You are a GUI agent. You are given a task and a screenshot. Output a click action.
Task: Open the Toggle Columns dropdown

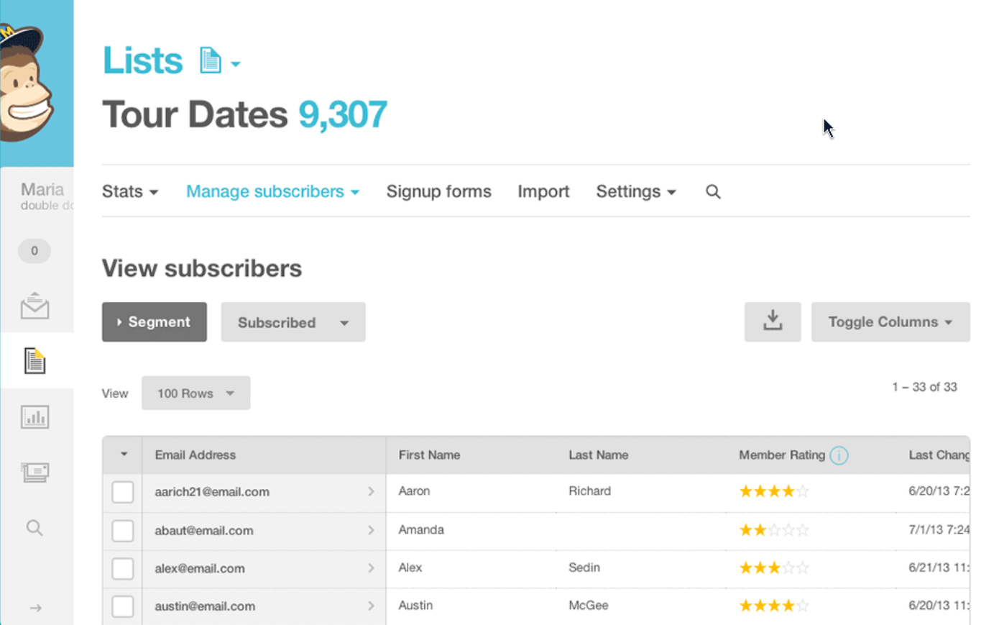[890, 322]
